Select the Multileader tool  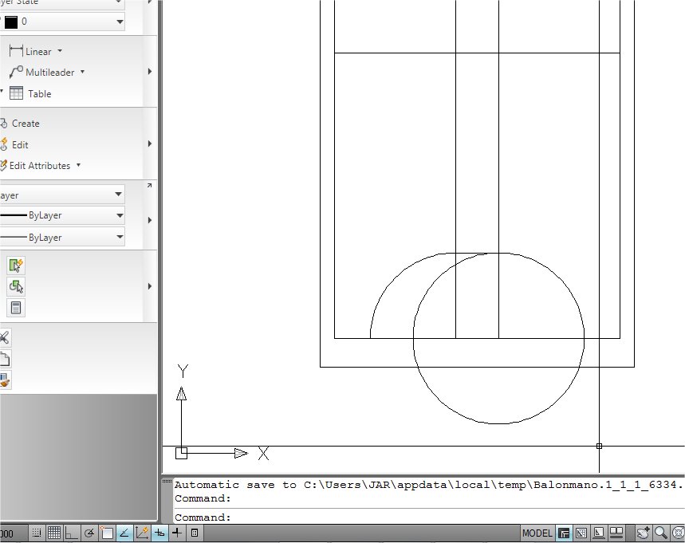42,72
